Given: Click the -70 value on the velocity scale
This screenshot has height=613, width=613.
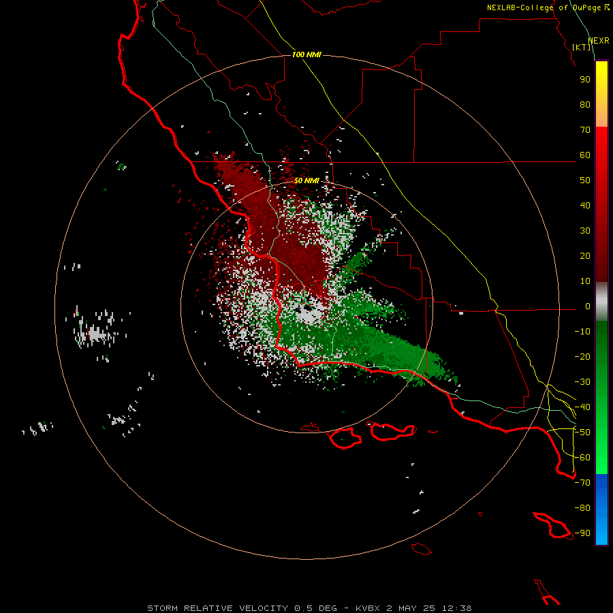Looking at the screenshot, I should (x=582, y=483).
